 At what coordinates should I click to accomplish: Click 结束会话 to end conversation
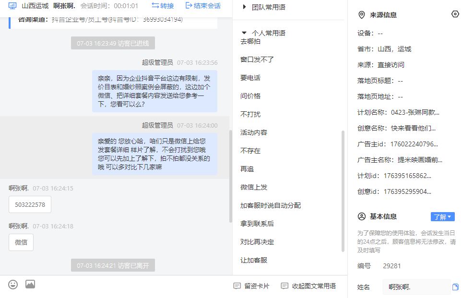click(203, 6)
